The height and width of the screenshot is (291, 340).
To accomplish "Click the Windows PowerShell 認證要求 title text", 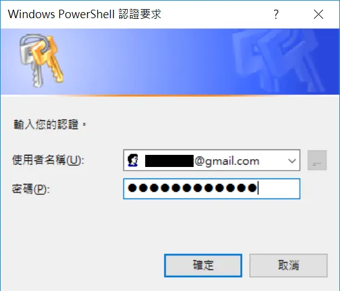I will point(85,15).
